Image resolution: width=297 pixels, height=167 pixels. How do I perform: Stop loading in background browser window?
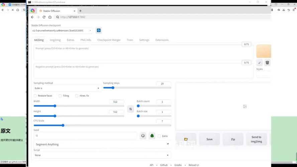(x=13, y=10)
